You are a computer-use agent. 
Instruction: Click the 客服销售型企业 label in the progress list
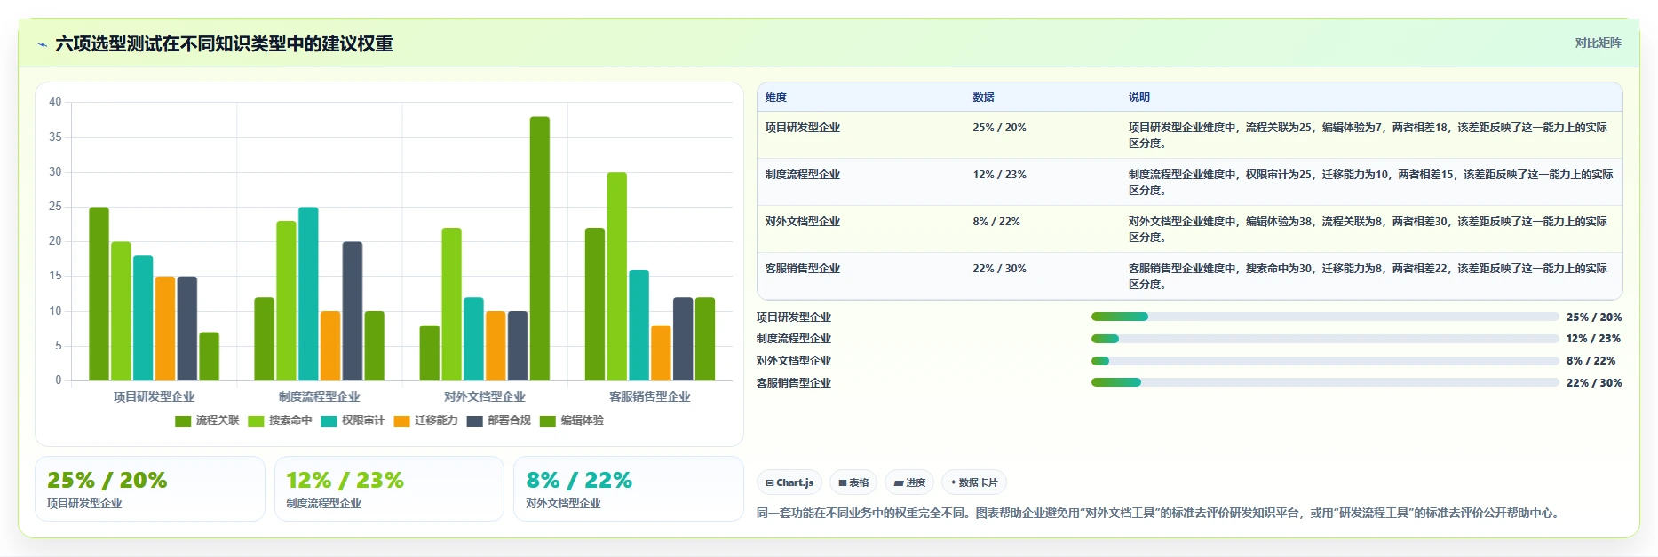pyautogui.click(x=794, y=383)
